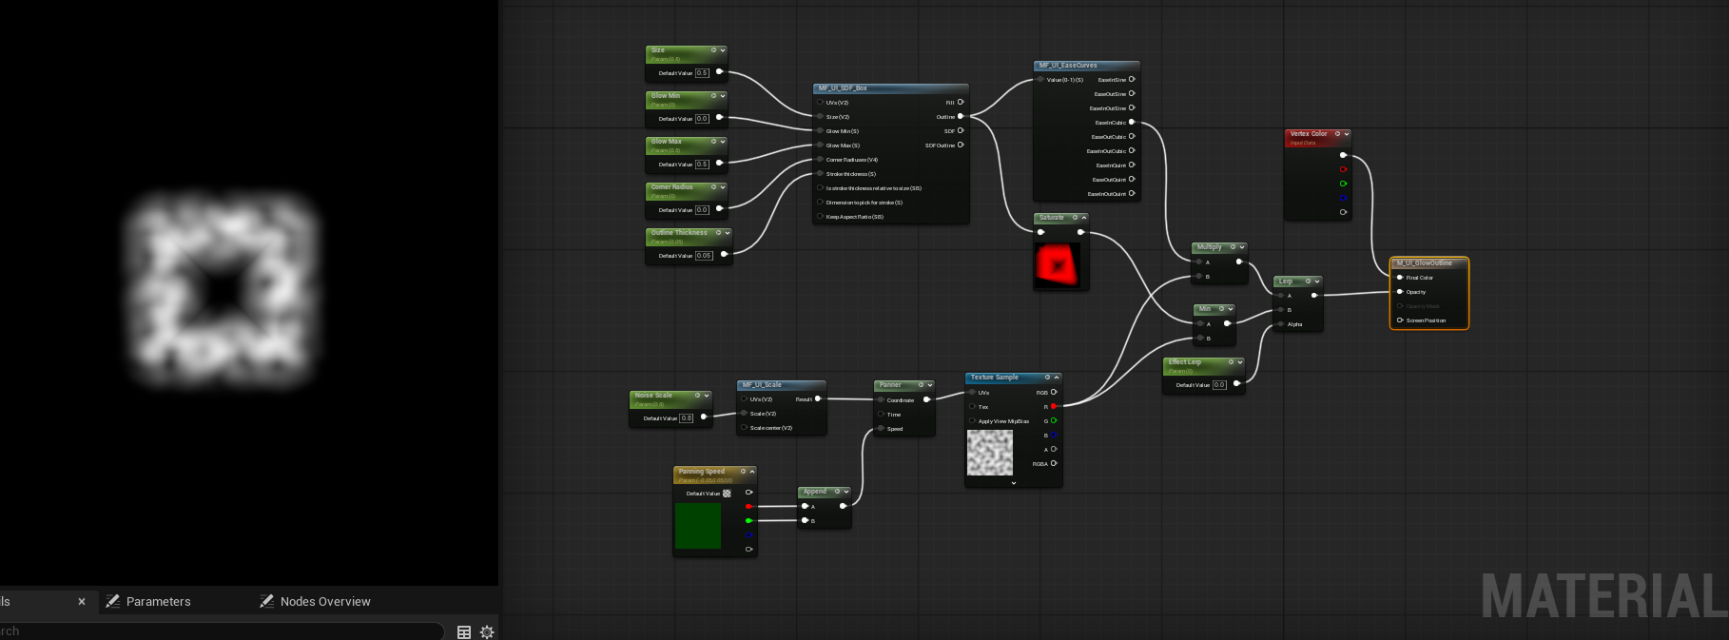Expand the Lerp node chevron
1729x640 pixels.
[x=1317, y=281]
